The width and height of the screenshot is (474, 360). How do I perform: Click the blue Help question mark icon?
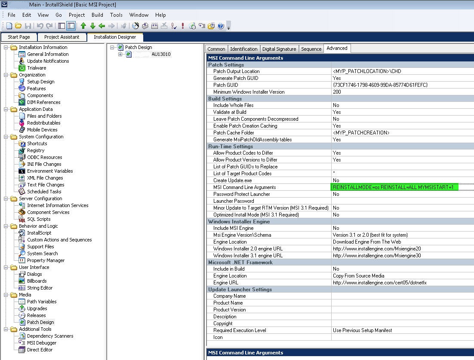click(x=221, y=26)
